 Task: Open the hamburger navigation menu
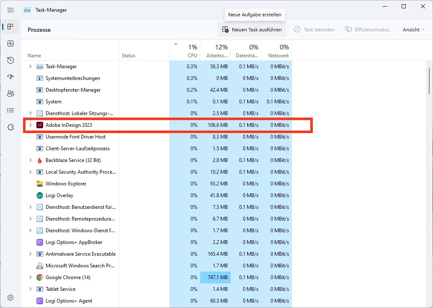pos(10,10)
